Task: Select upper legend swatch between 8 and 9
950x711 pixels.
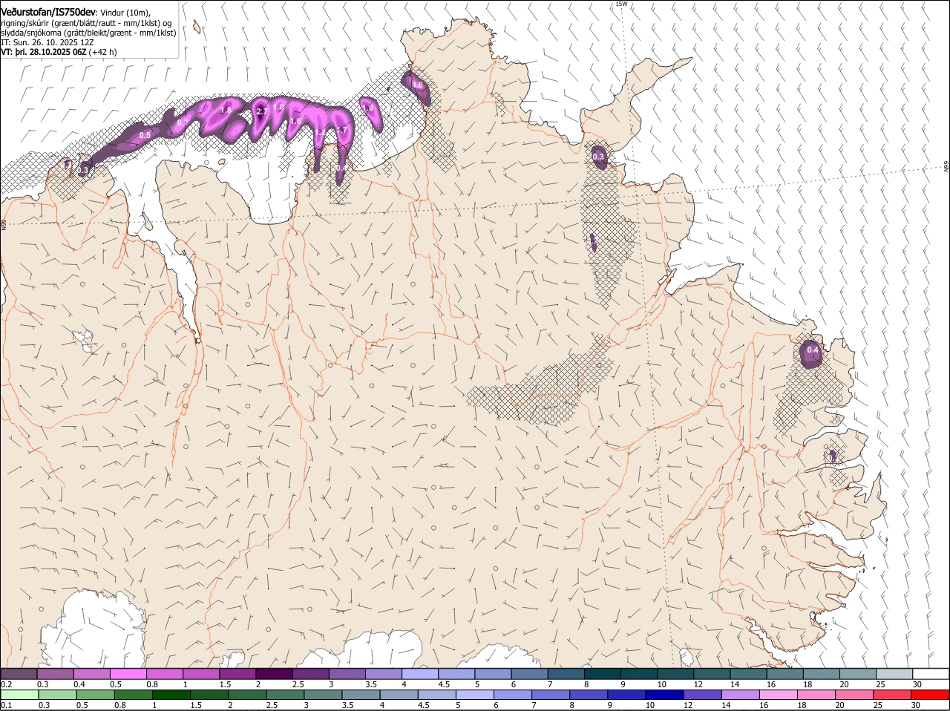Action: [x=603, y=673]
